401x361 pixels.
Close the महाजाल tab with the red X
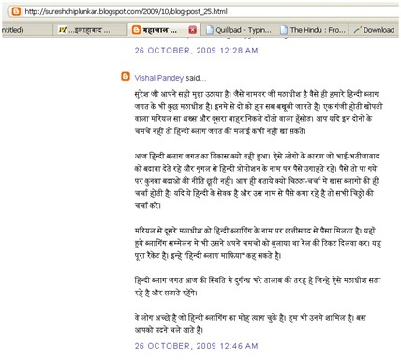(193, 30)
